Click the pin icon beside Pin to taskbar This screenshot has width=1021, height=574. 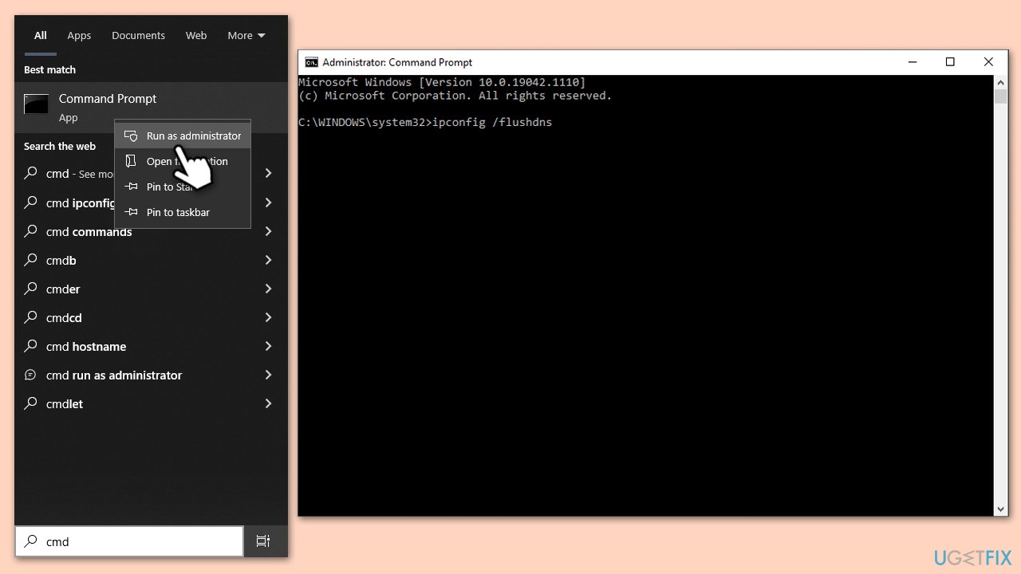coord(131,212)
